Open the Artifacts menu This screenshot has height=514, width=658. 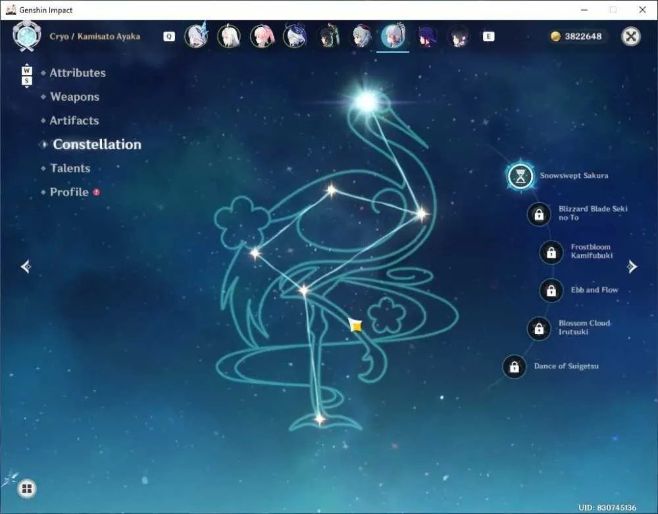(74, 121)
